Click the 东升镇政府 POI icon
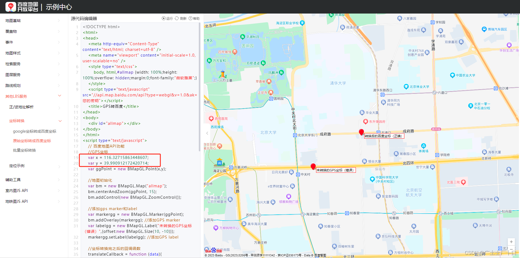This screenshot has width=520, height=258. tap(365, 122)
